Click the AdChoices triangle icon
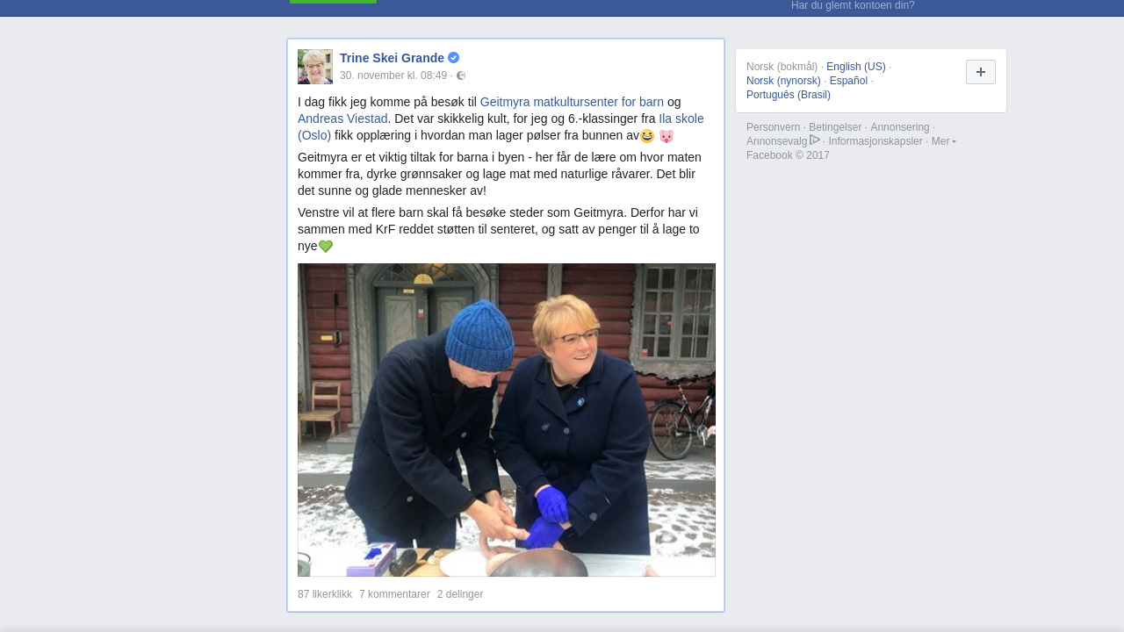Image resolution: width=1124 pixels, height=632 pixels. click(815, 140)
